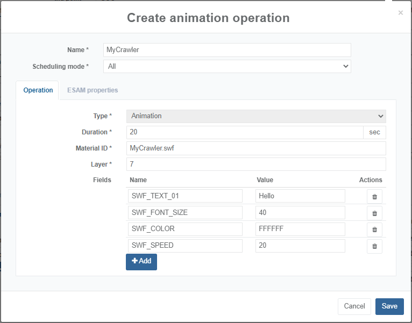Select the Operation tab
Viewport: 412px width, 323px height.
pyautogui.click(x=38, y=90)
